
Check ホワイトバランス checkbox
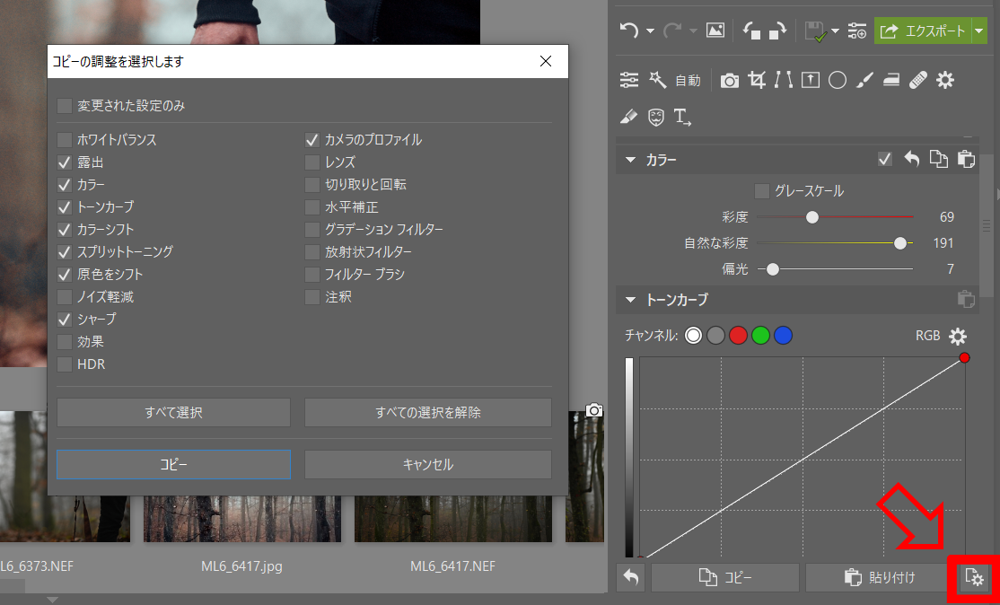point(65,140)
